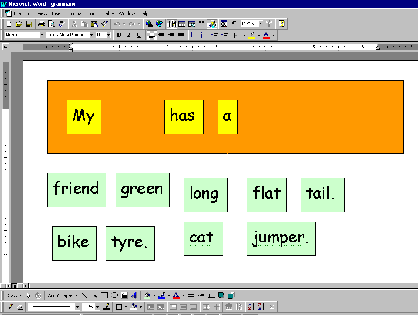Open the Format menu
This screenshot has height=315, width=418.
pyautogui.click(x=76, y=13)
